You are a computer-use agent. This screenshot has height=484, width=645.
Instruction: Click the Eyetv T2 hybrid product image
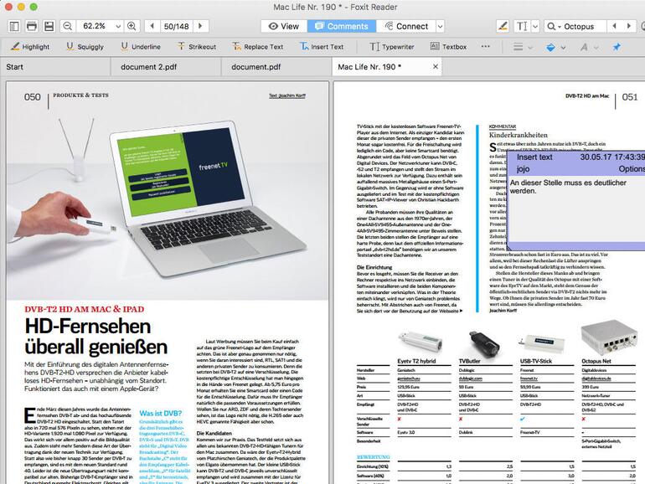pos(420,342)
